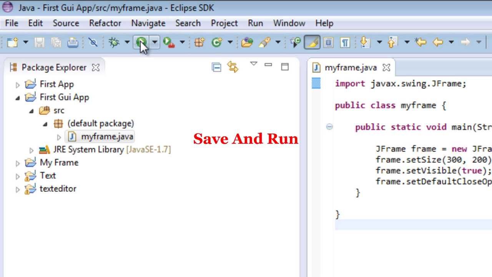Screen dimensions: 492x277
Task: Select myframe.java in Package Explorer
Action: [100, 137]
